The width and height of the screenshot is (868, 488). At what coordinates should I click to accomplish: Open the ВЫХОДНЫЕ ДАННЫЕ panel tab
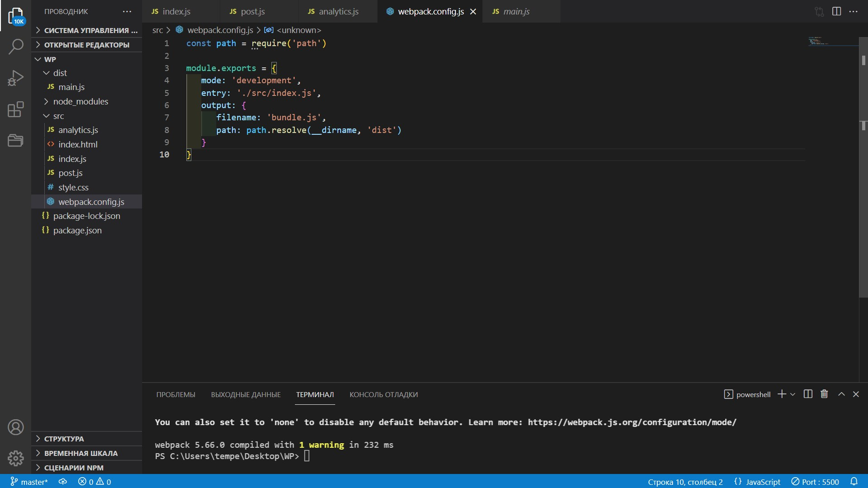246,394
